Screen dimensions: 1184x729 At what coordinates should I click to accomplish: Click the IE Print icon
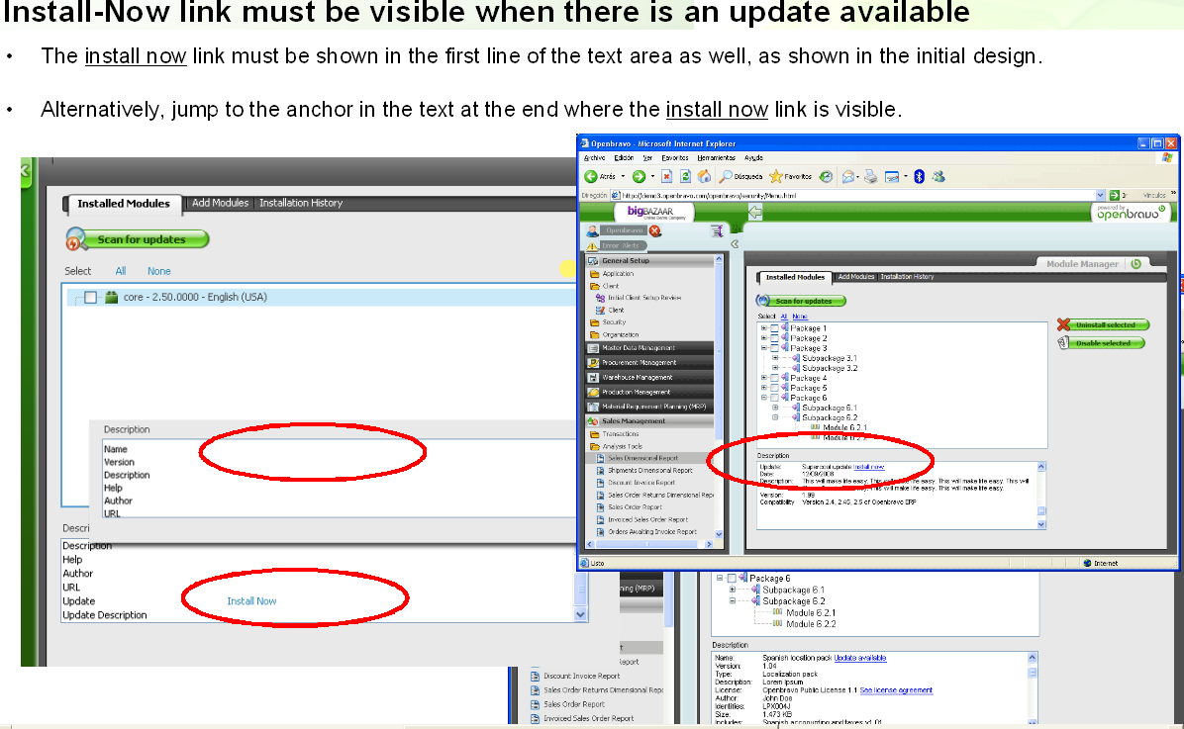pos(871,177)
